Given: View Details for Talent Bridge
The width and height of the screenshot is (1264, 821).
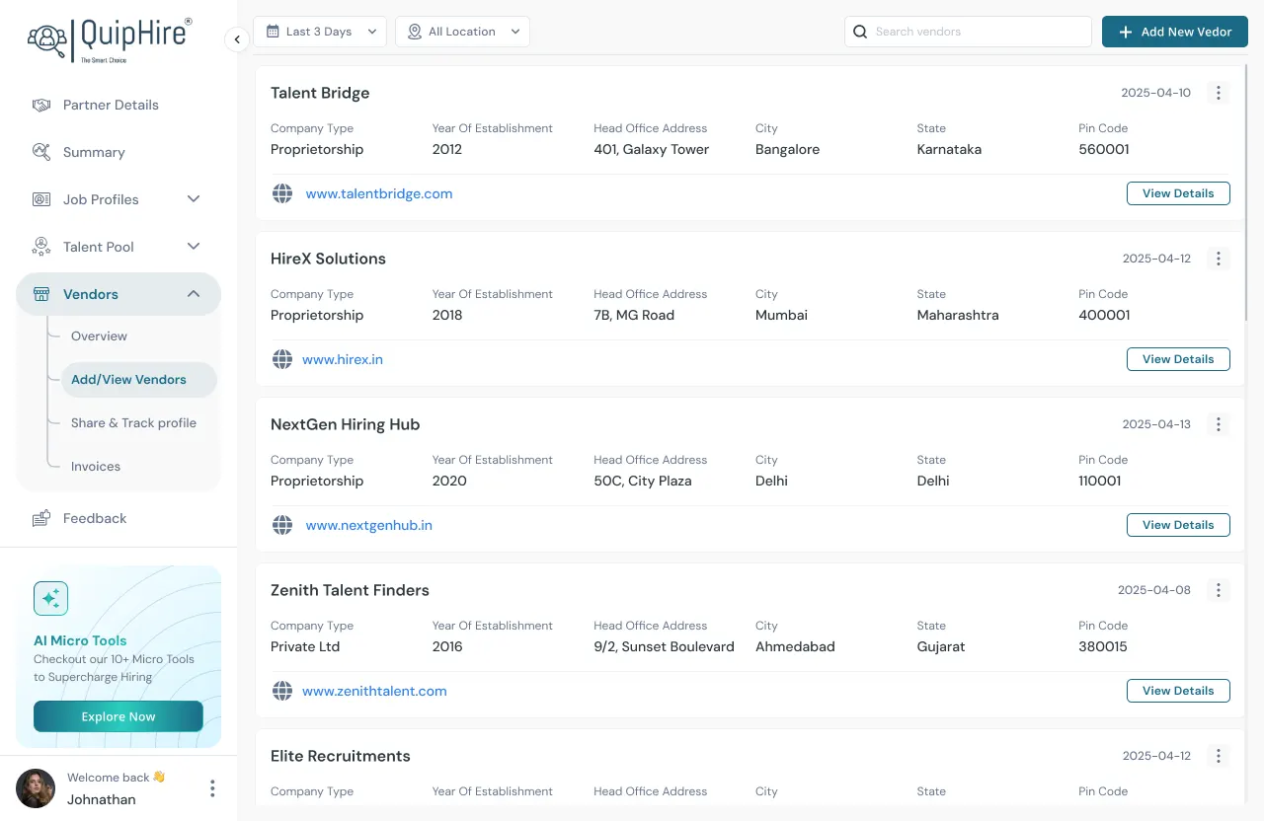Looking at the screenshot, I should click(x=1178, y=193).
